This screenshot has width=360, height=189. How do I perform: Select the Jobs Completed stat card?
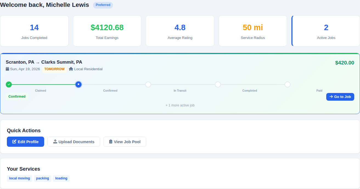tap(34, 31)
